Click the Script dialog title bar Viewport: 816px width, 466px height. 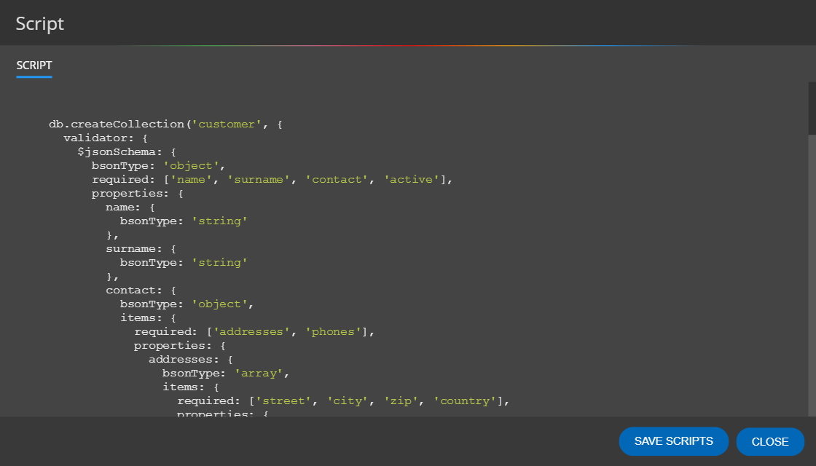[x=39, y=23]
